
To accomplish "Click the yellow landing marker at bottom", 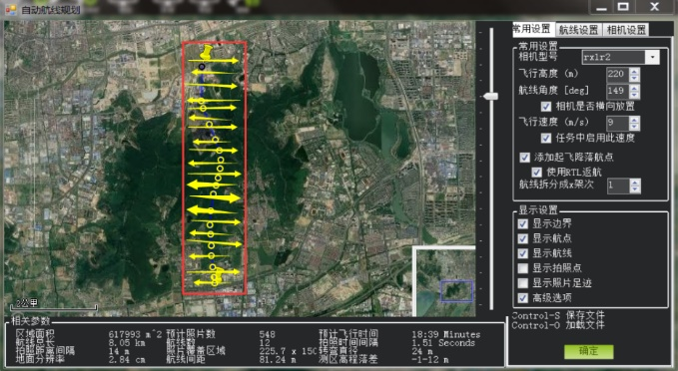I will pyautogui.click(x=218, y=275).
